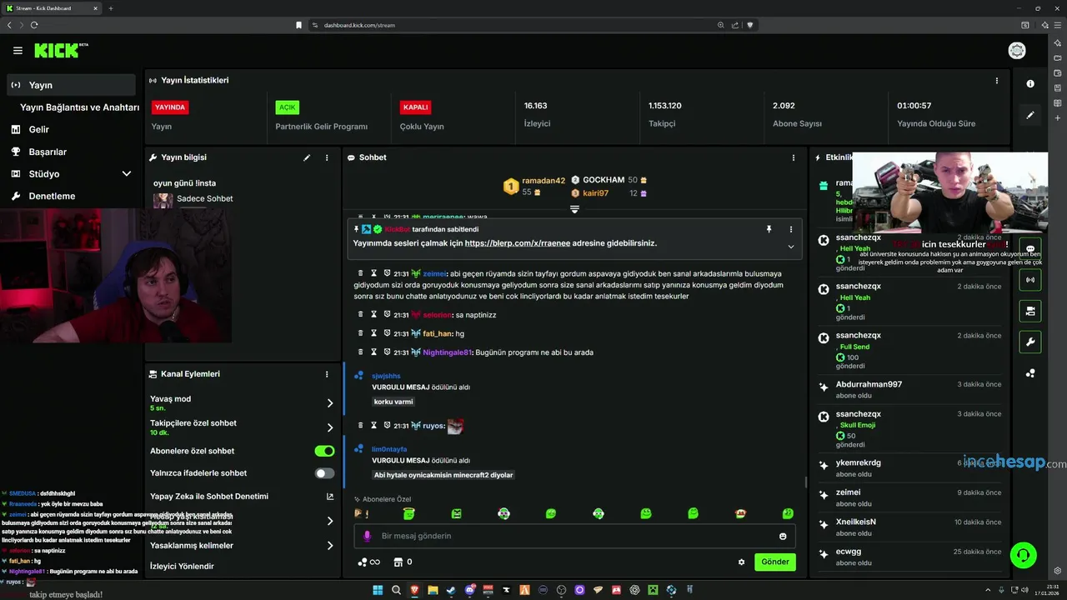
Task: Open the profile avatar menu
Action: [x=1017, y=51]
